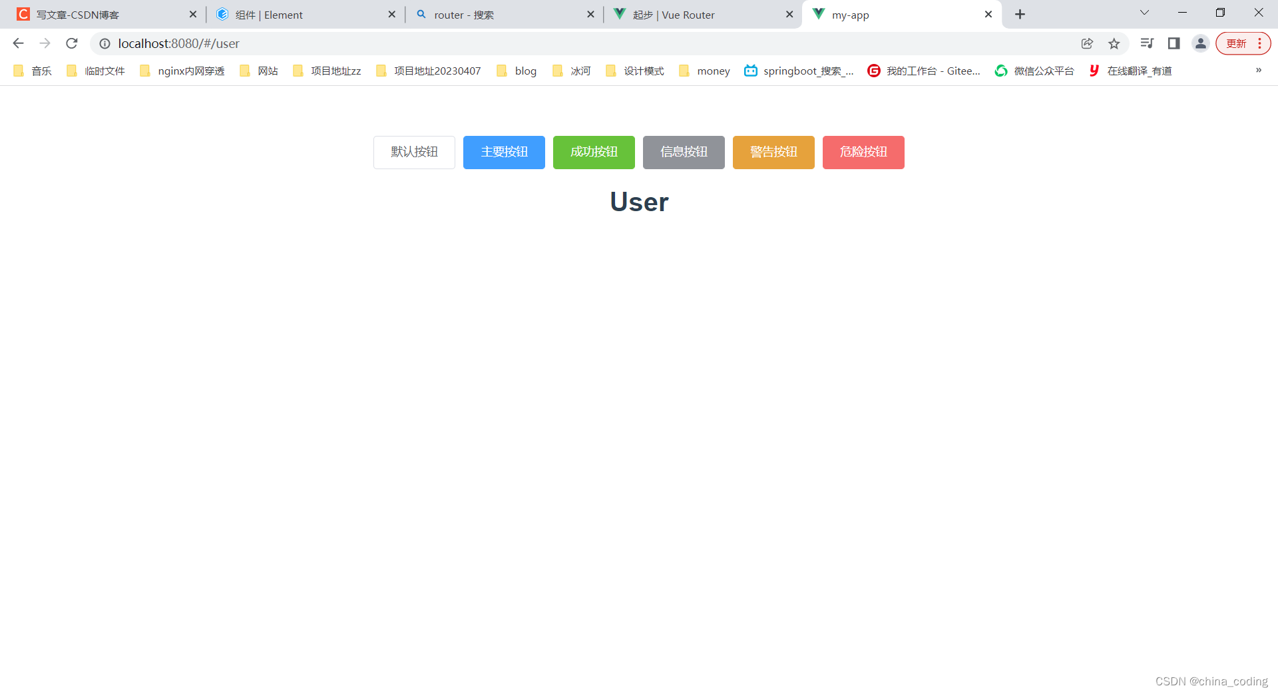Close the router search tab
Image resolution: width=1278 pixels, height=694 pixels.
click(x=590, y=15)
